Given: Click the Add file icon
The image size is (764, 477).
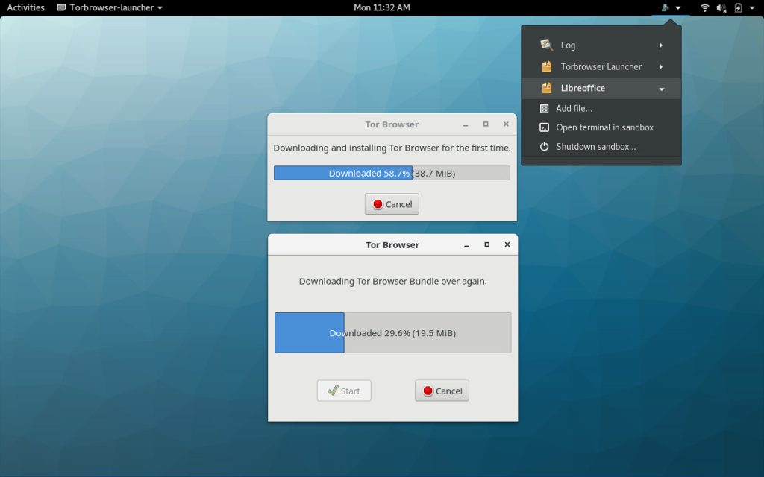Looking at the screenshot, I should [x=544, y=109].
